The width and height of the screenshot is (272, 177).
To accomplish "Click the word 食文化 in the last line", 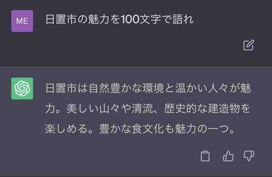I will 148,129.
